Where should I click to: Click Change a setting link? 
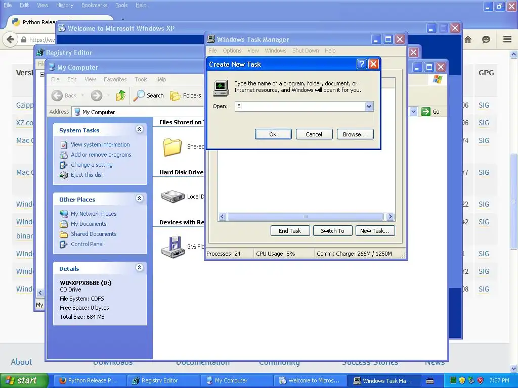[x=92, y=165]
